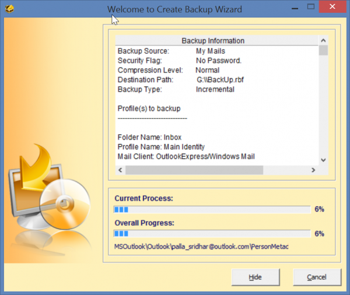This screenshot has width=350, height=295.
Task: Minimize the Create Backup Wizard window
Action: point(289,9)
